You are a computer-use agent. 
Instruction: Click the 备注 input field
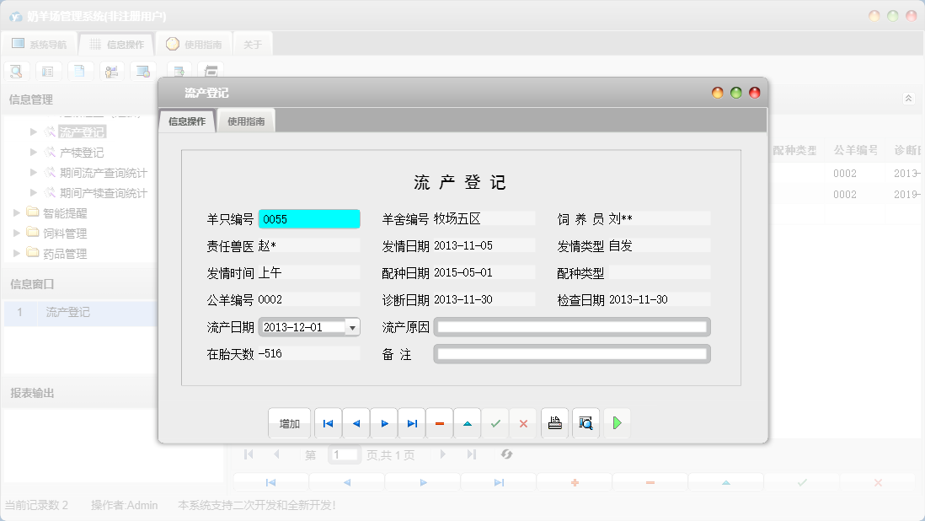(572, 354)
